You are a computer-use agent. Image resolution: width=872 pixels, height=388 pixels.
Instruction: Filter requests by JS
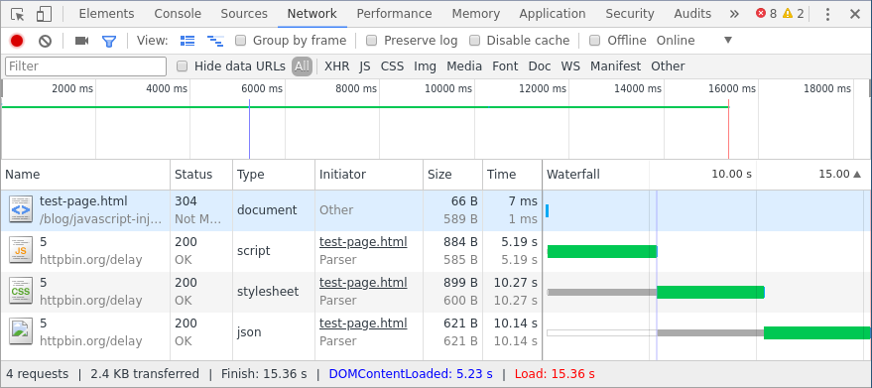[365, 66]
